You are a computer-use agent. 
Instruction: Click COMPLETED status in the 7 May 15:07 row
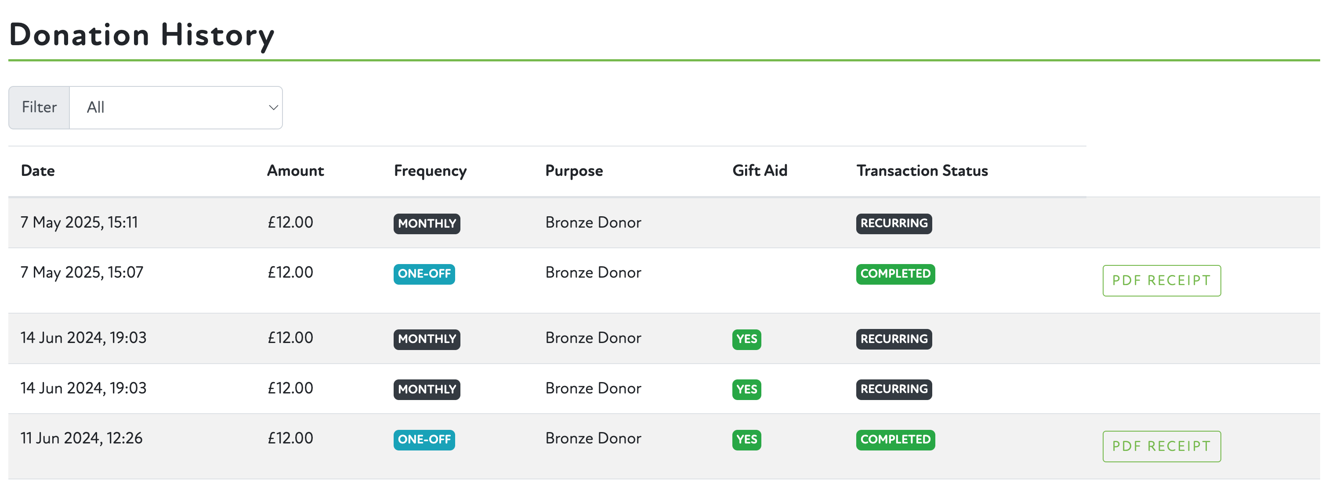pos(895,274)
